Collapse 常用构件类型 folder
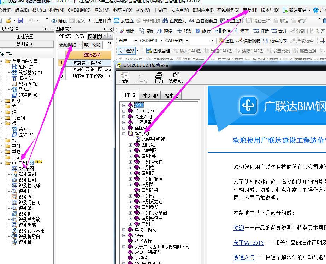The image size is (326, 264). [2, 61]
